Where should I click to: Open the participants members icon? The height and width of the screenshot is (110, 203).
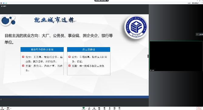click(94, 108)
